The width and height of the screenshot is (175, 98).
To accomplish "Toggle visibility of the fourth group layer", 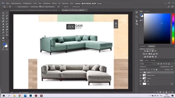I will click(141, 81).
